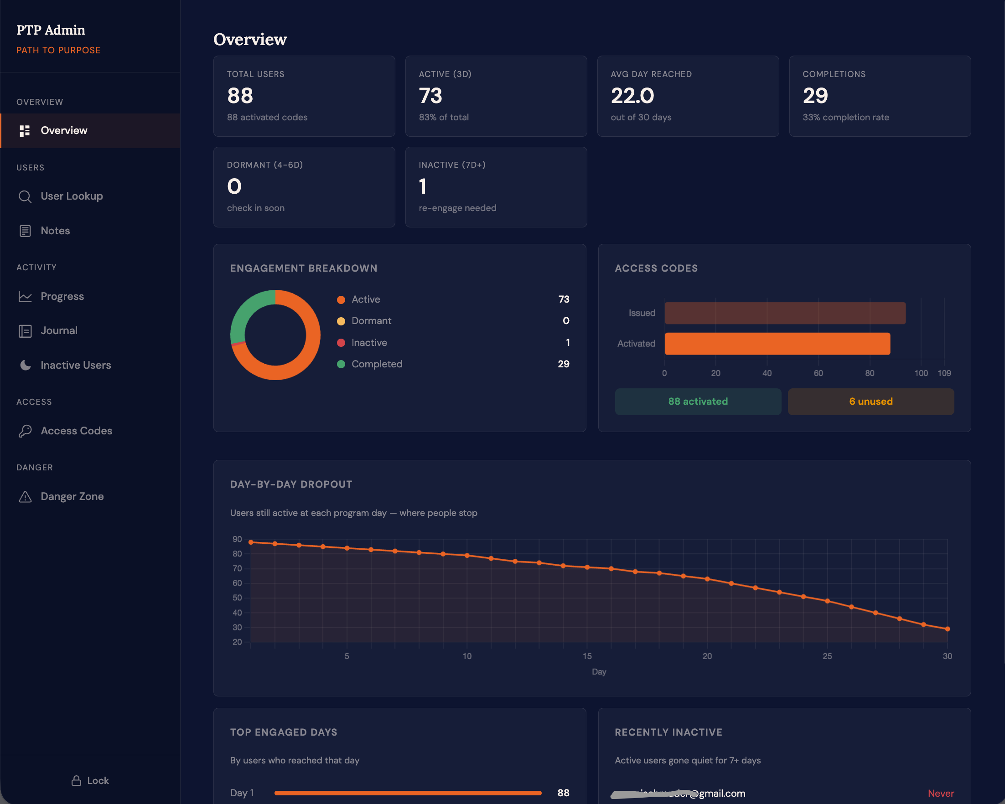Click the Lock padlock icon
The height and width of the screenshot is (804, 1005).
[x=76, y=781]
